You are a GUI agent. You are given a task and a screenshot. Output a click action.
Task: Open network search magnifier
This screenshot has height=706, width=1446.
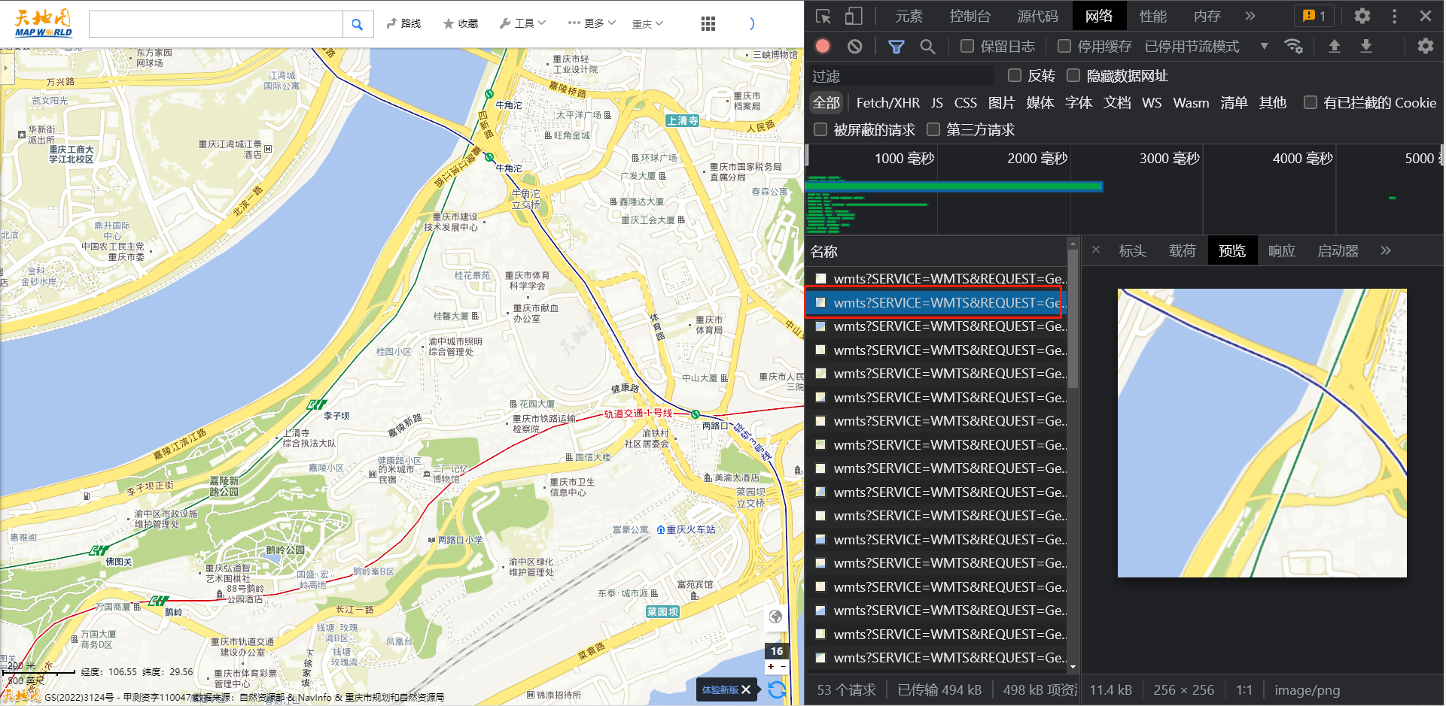click(927, 47)
